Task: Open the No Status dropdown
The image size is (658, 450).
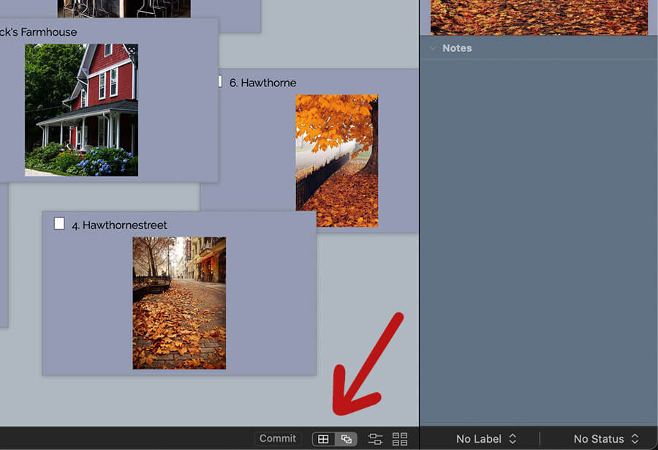Action: [606, 439]
